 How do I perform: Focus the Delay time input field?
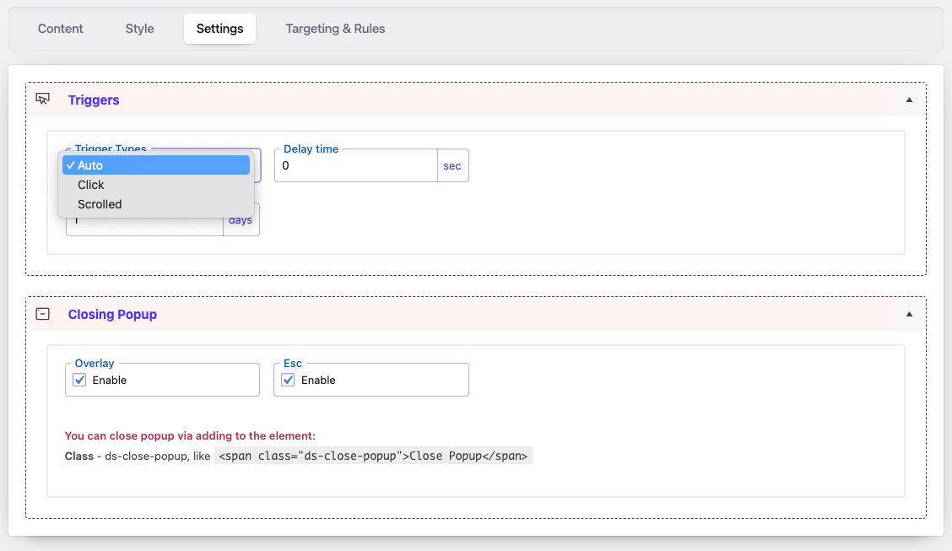tap(356, 165)
